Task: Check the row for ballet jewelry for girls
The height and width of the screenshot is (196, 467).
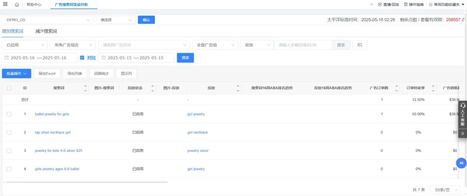Action: point(9,114)
